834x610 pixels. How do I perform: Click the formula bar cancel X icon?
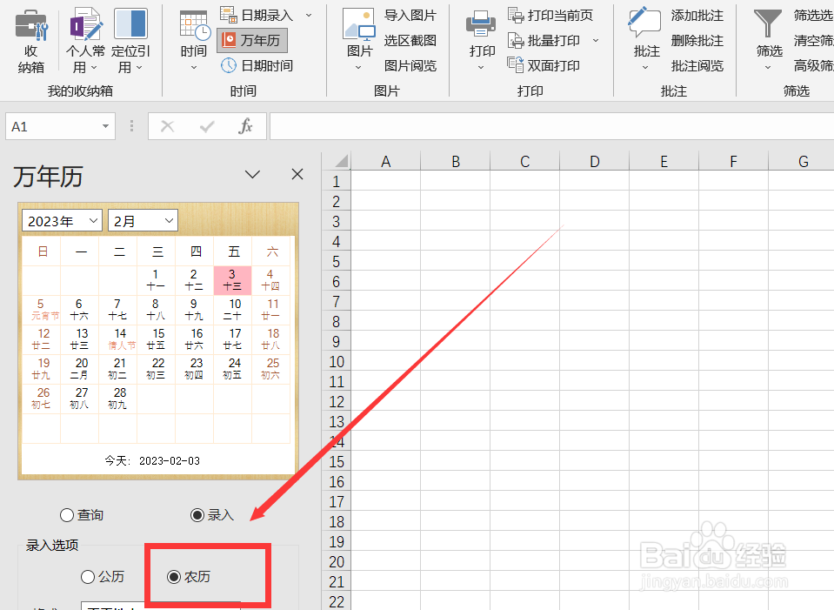tap(168, 127)
